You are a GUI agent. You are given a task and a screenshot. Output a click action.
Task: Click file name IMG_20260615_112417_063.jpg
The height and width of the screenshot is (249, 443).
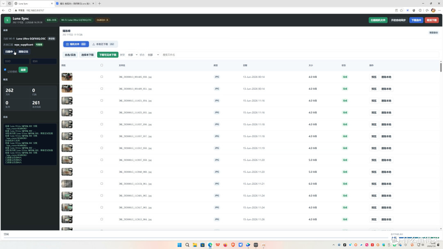[135, 208]
